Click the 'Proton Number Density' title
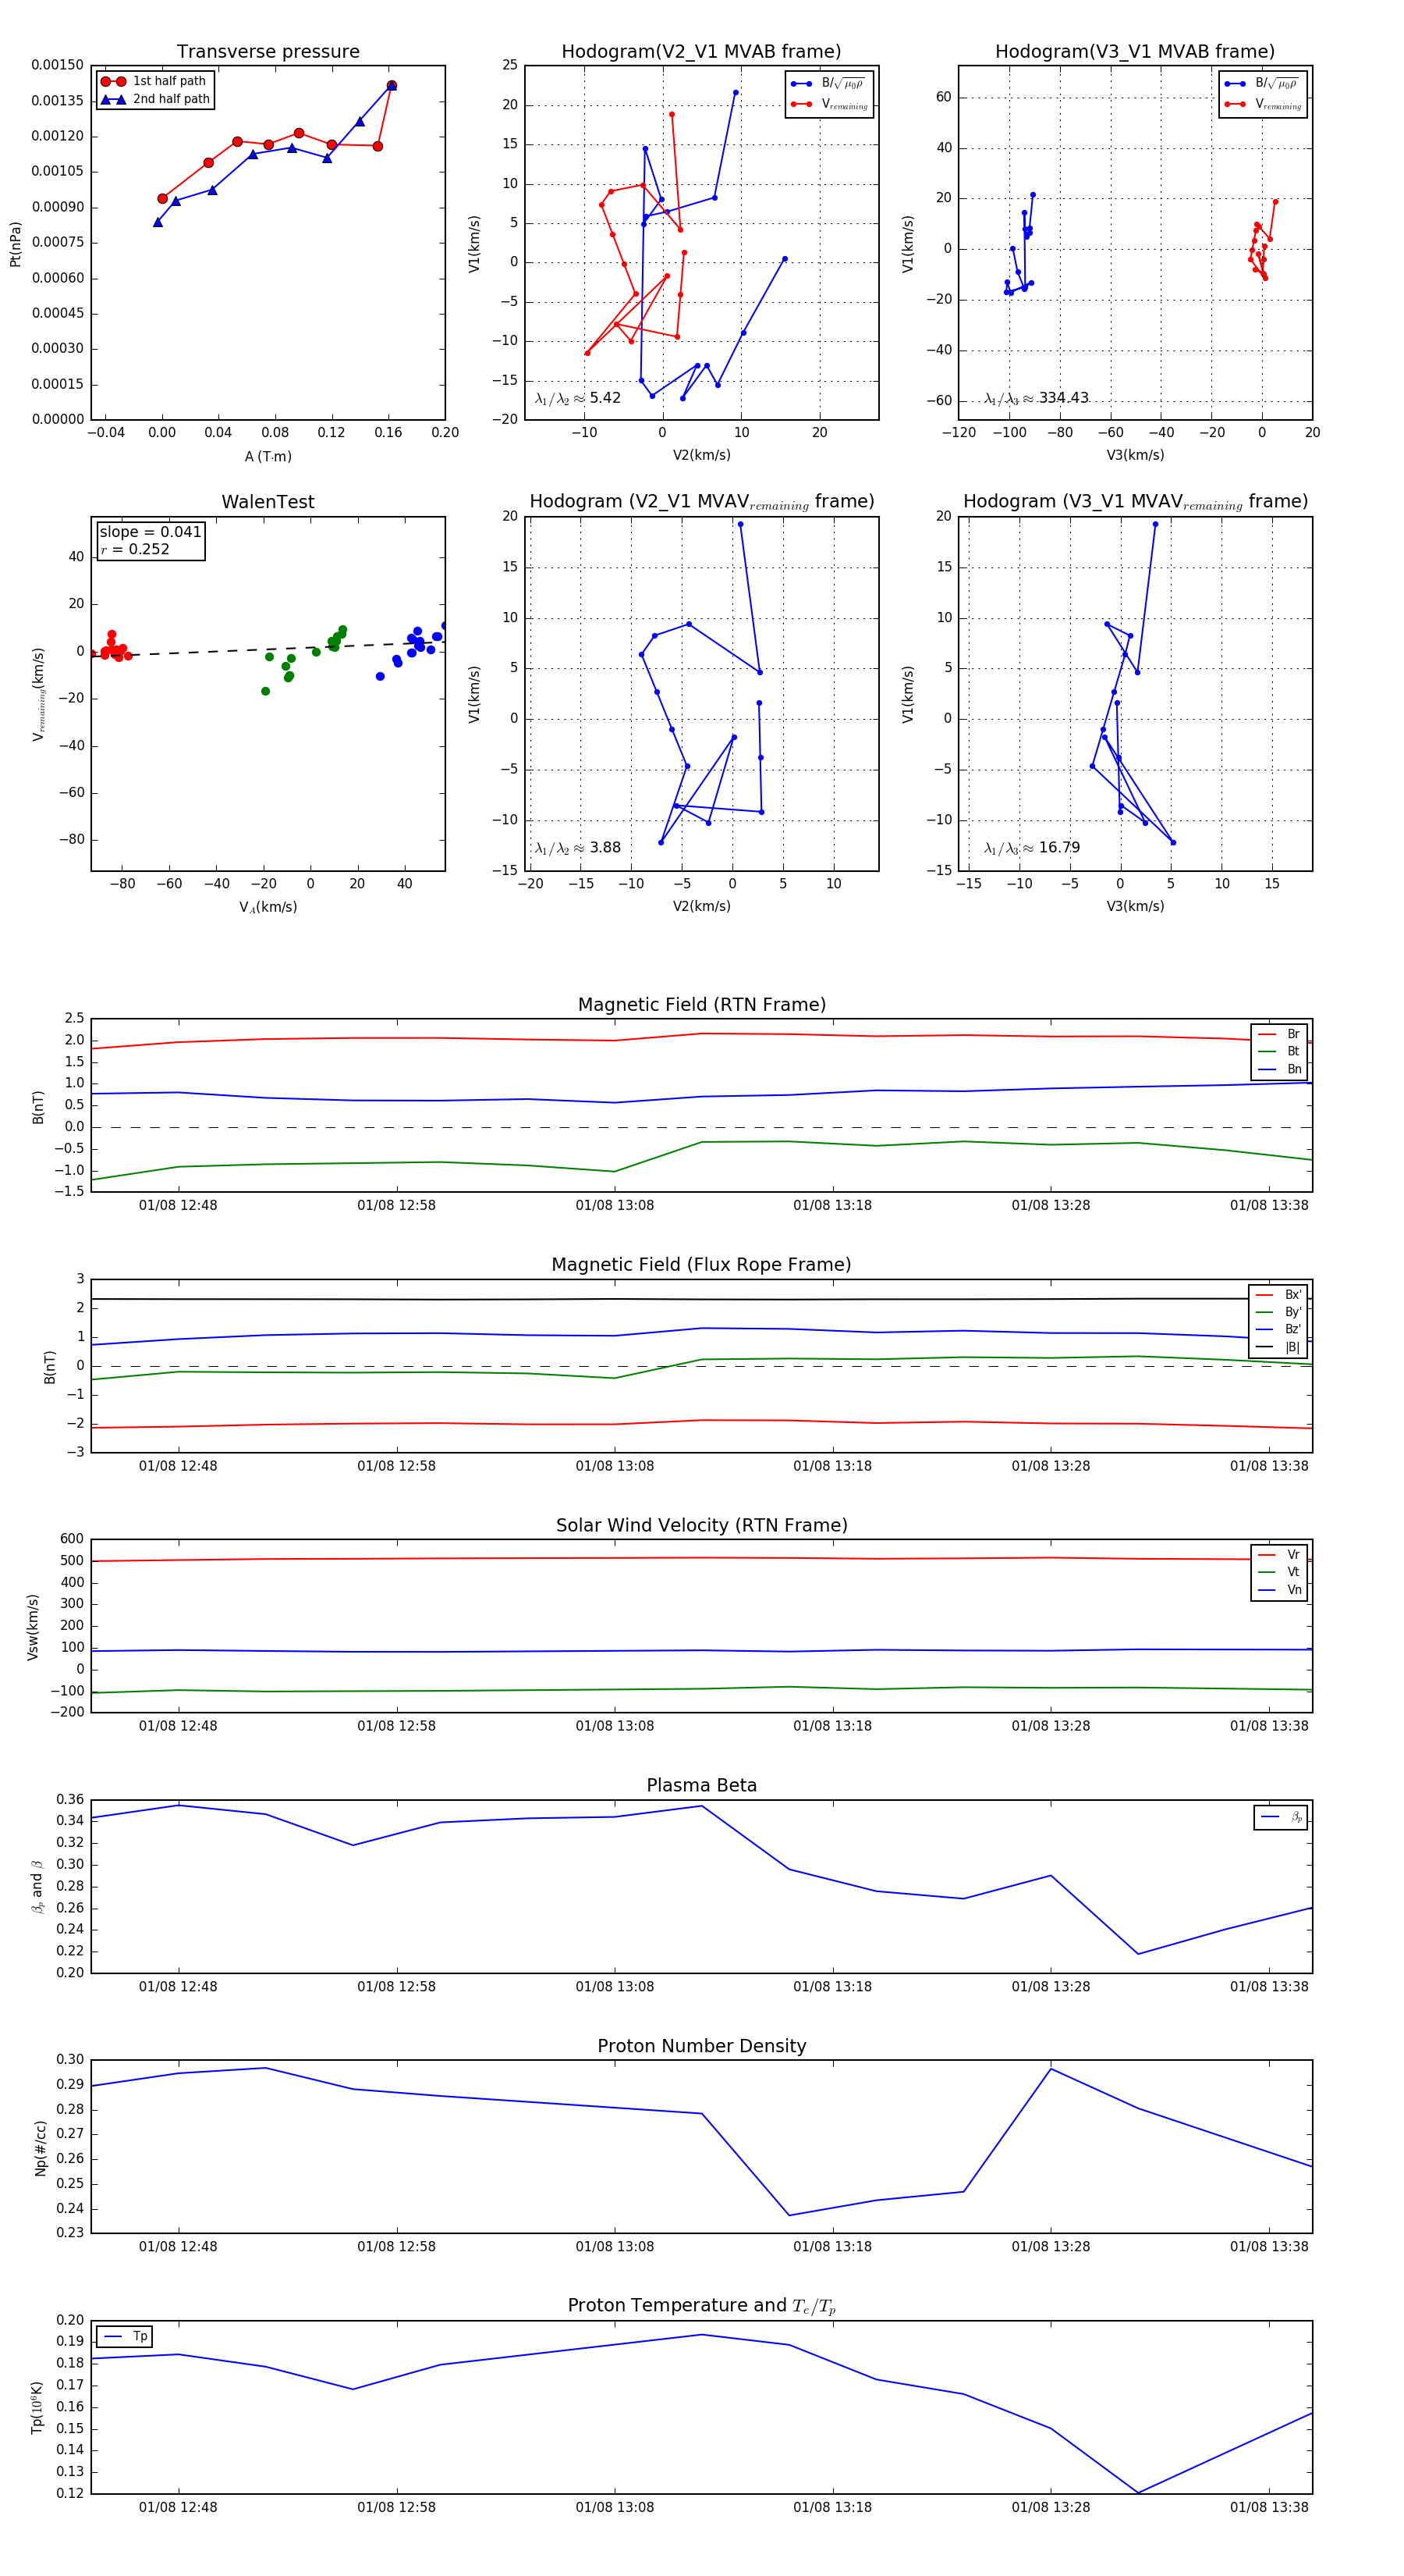This screenshot has height=2576, width=1404. click(701, 2046)
